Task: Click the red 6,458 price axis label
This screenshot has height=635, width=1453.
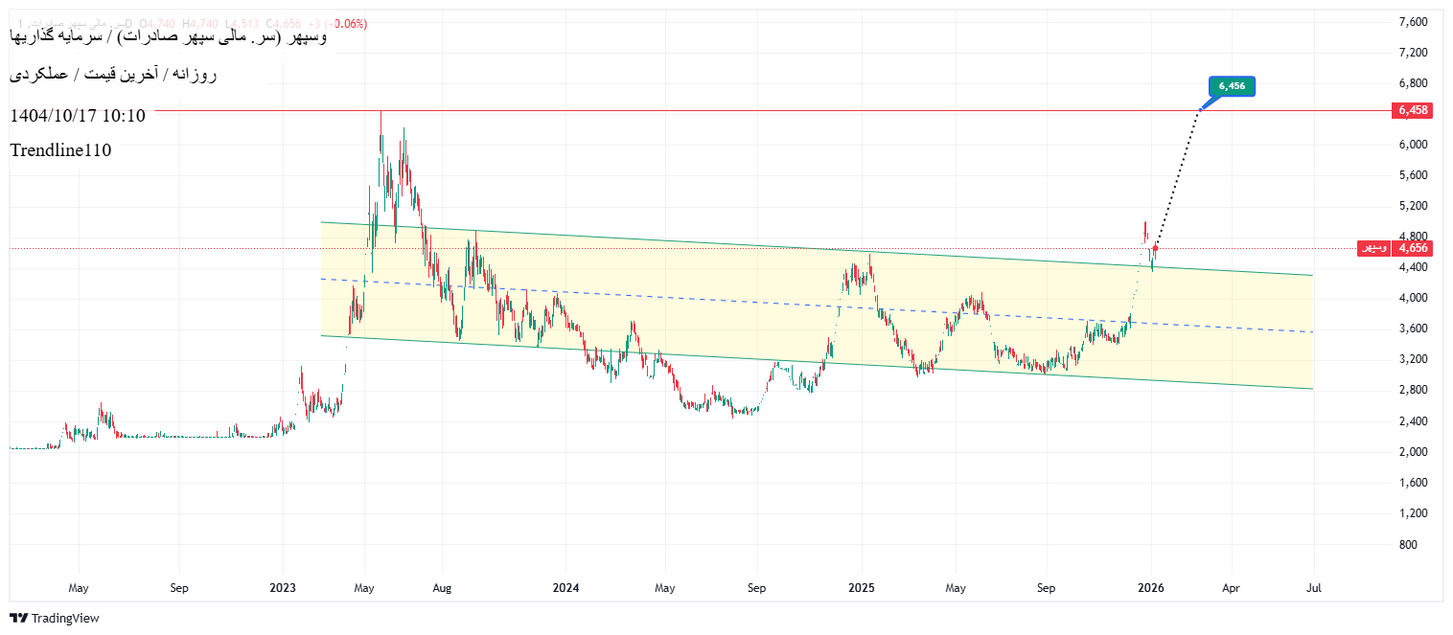Action: coord(1413,111)
